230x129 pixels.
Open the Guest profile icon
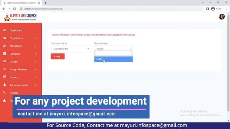pos(213,9)
